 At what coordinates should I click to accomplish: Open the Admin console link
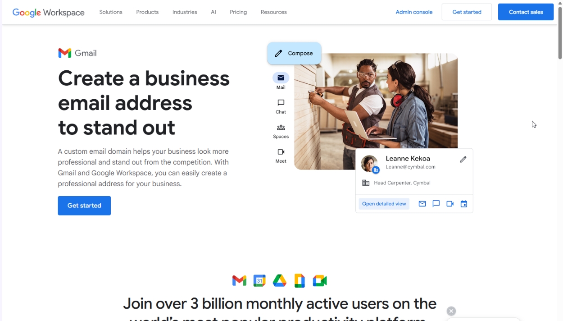414,12
